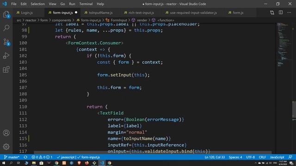296x166 pixels.
Task: Click the feedback icon in status bar
Action: 290,157
